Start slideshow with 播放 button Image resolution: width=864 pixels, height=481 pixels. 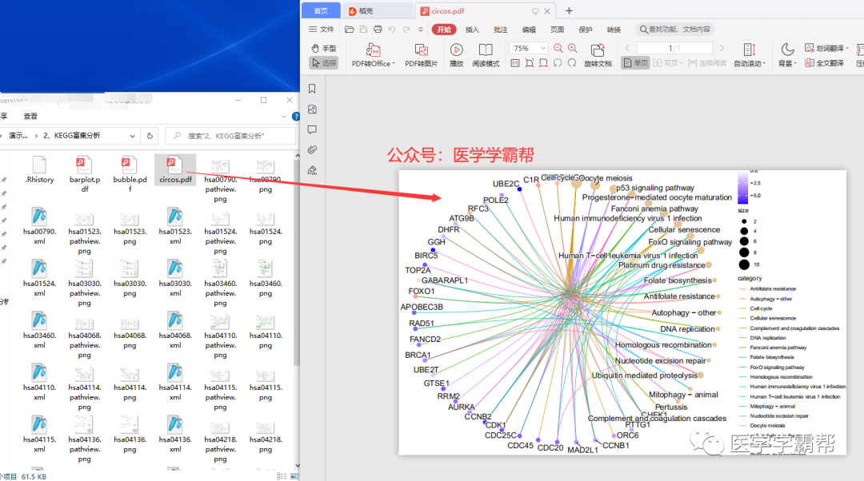(x=456, y=56)
